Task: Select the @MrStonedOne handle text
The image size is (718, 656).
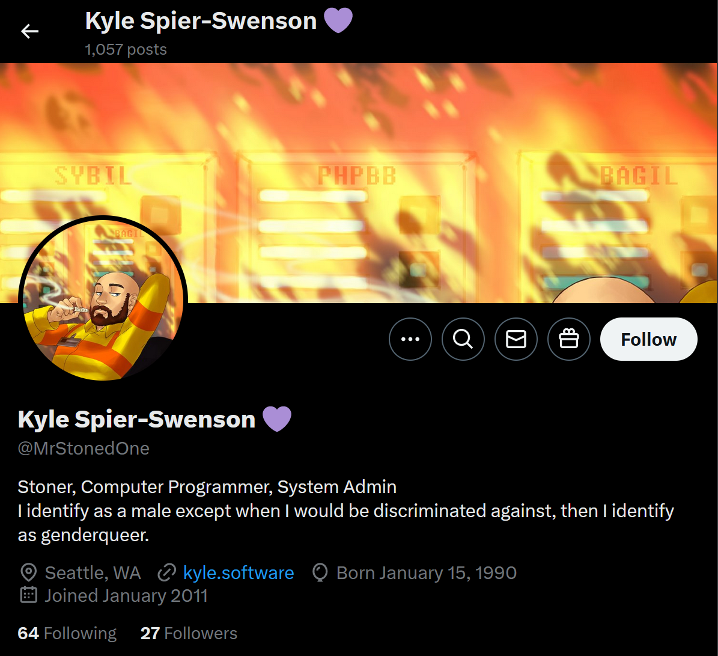Action: [x=84, y=448]
